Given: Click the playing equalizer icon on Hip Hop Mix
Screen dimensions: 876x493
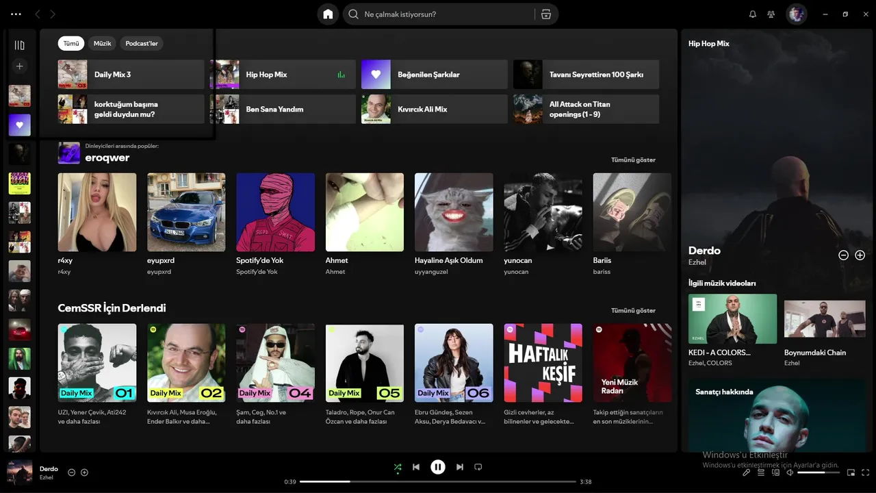Looking at the screenshot, I should point(342,75).
